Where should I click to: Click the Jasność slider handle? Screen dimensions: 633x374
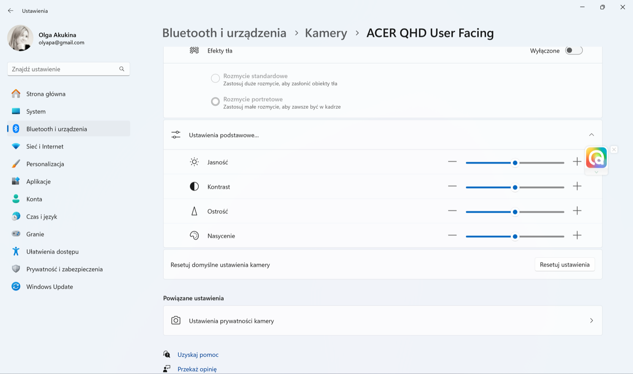[x=515, y=163]
